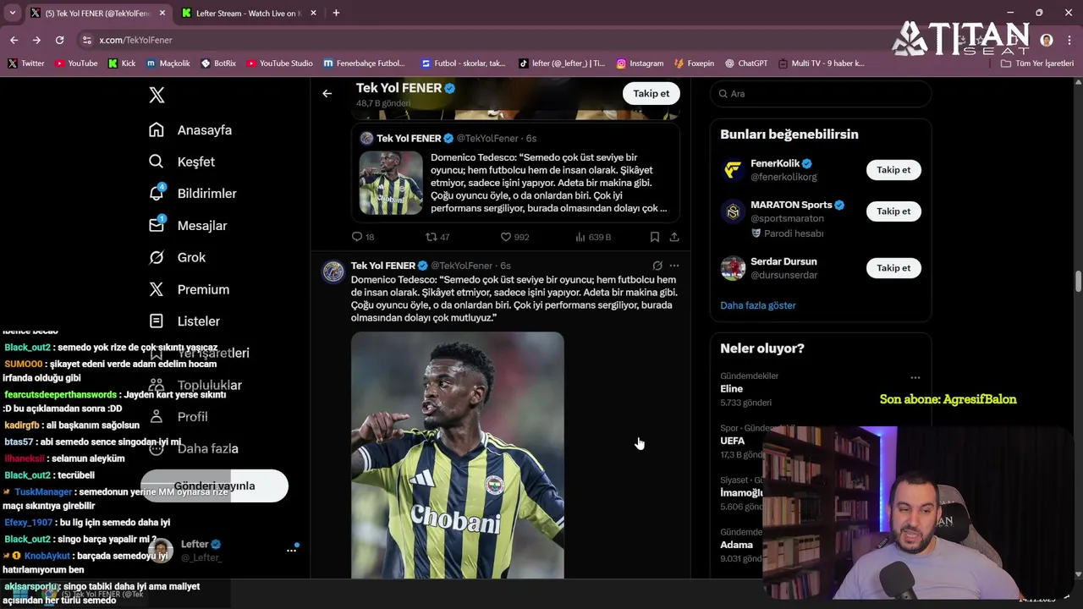Follow Tek Yol FENER with Takip et
Image resolution: width=1083 pixels, height=609 pixels.
point(651,93)
